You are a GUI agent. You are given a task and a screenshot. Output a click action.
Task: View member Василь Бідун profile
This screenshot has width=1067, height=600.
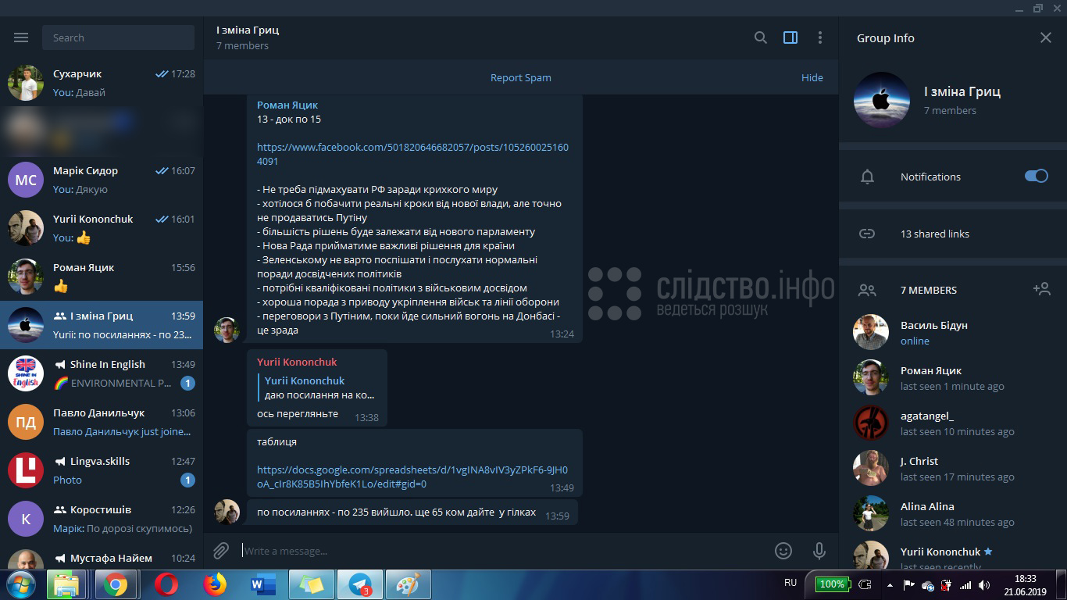[953, 333]
